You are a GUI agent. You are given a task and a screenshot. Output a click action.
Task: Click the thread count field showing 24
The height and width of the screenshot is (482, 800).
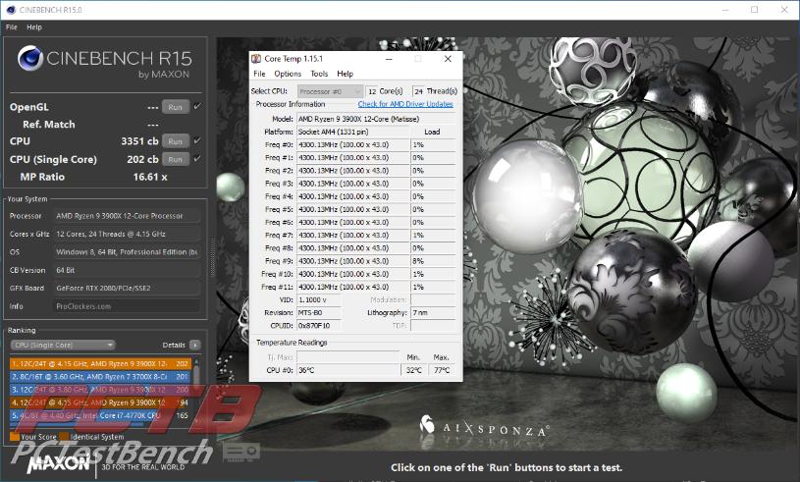[x=418, y=91]
